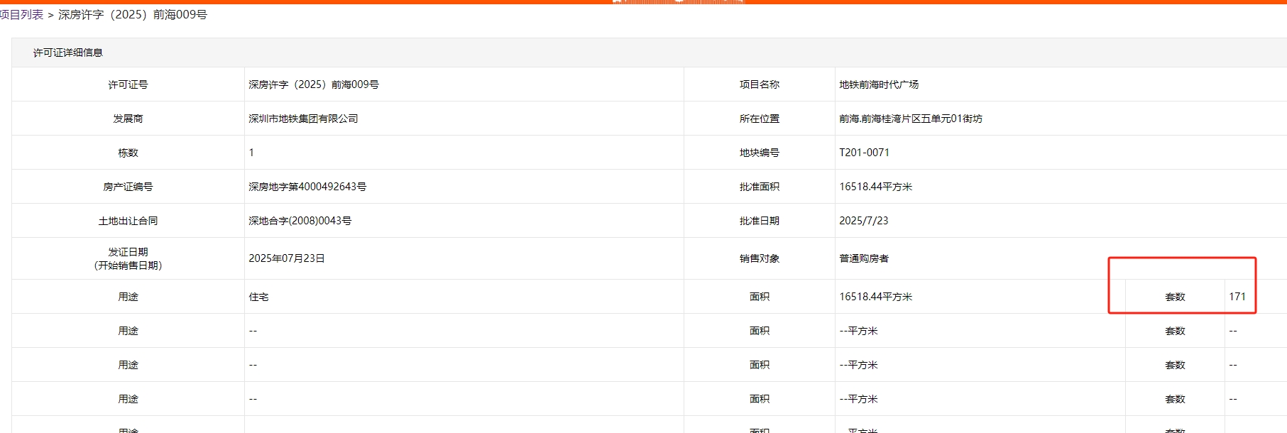Select the 许可证号 label cell

128,84
